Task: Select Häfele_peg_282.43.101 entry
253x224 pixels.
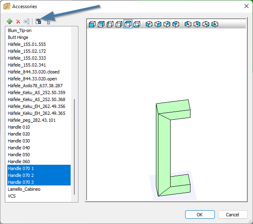Action: click(x=39, y=120)
